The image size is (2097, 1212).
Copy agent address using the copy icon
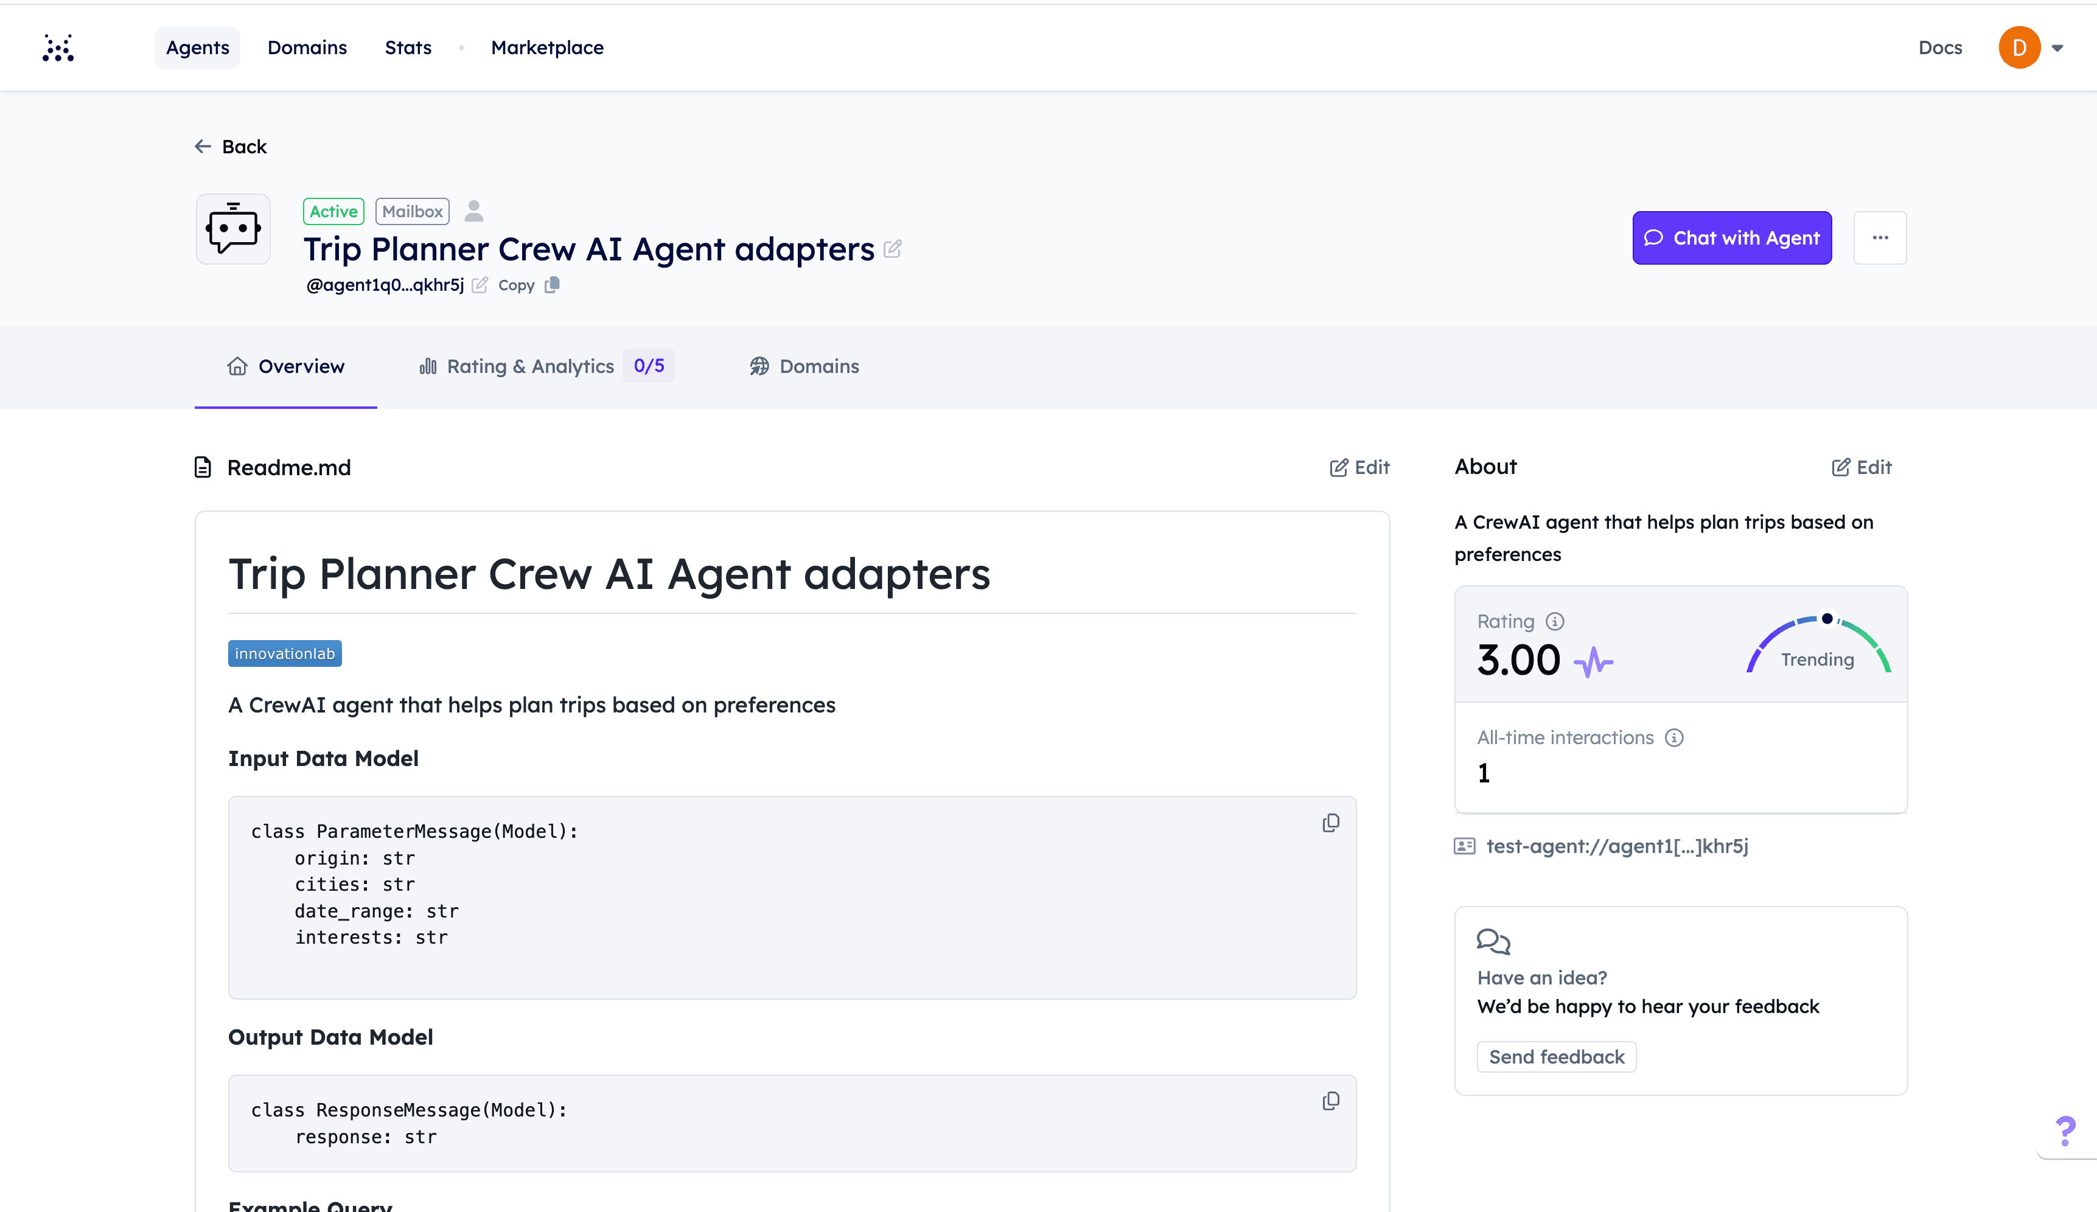(x=552, y=285)
